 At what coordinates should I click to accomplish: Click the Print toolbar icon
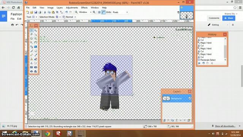tap(40, 12)
